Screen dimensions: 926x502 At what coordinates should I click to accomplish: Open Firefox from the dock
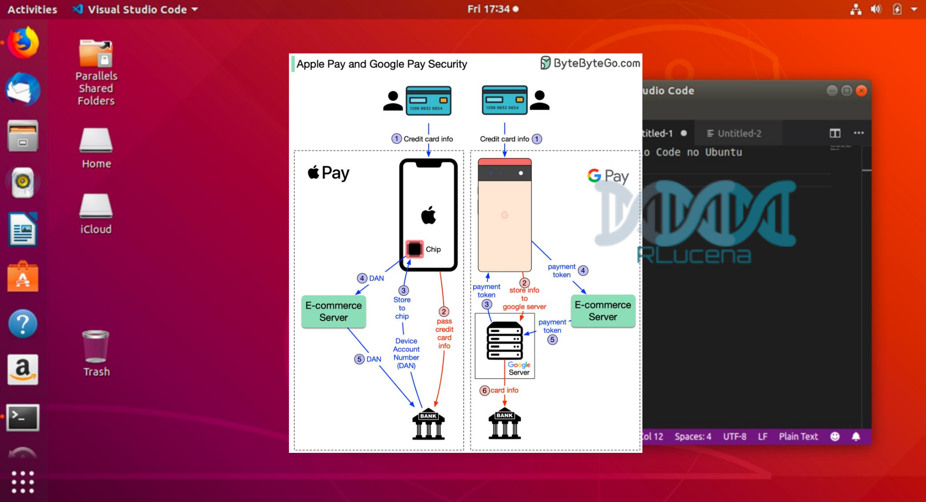click(23, 42)
